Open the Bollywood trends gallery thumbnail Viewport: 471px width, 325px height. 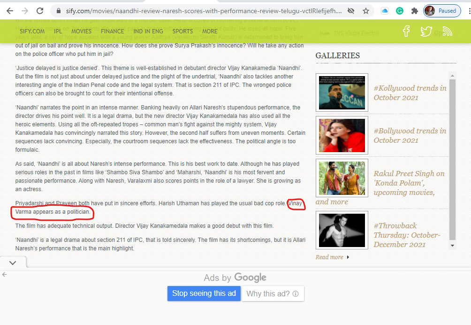coord(342,135)
